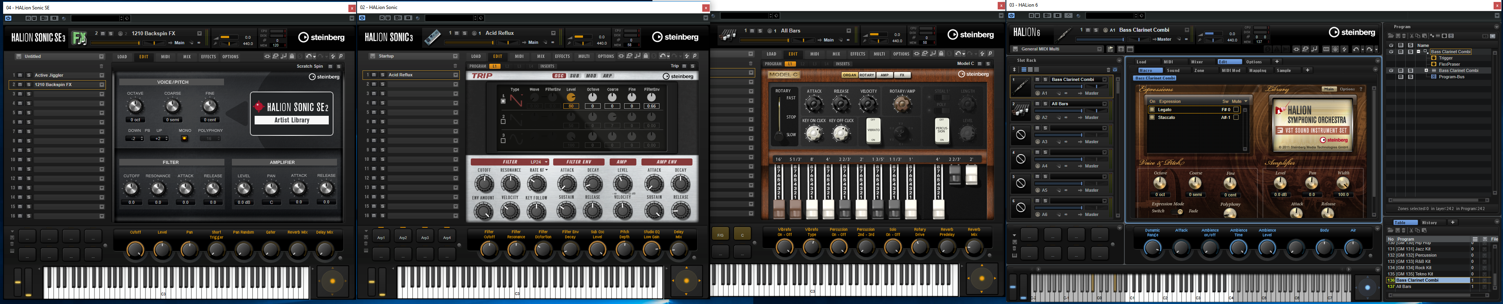Select the ROTARY page tab on Model C
Screen dimensions: 1503x304
tap(866, 75)
